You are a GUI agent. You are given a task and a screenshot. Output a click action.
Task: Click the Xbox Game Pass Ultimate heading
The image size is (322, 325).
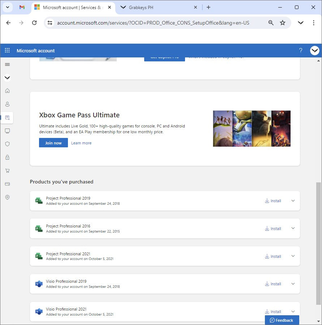pos(79,115)
